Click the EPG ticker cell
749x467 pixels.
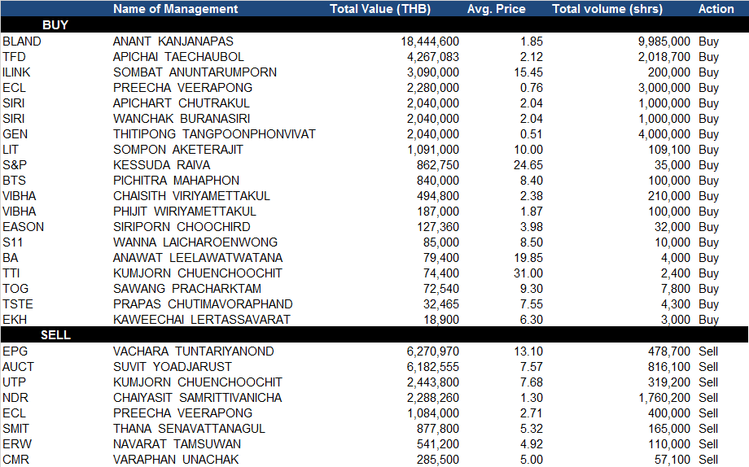click(15, 351)
